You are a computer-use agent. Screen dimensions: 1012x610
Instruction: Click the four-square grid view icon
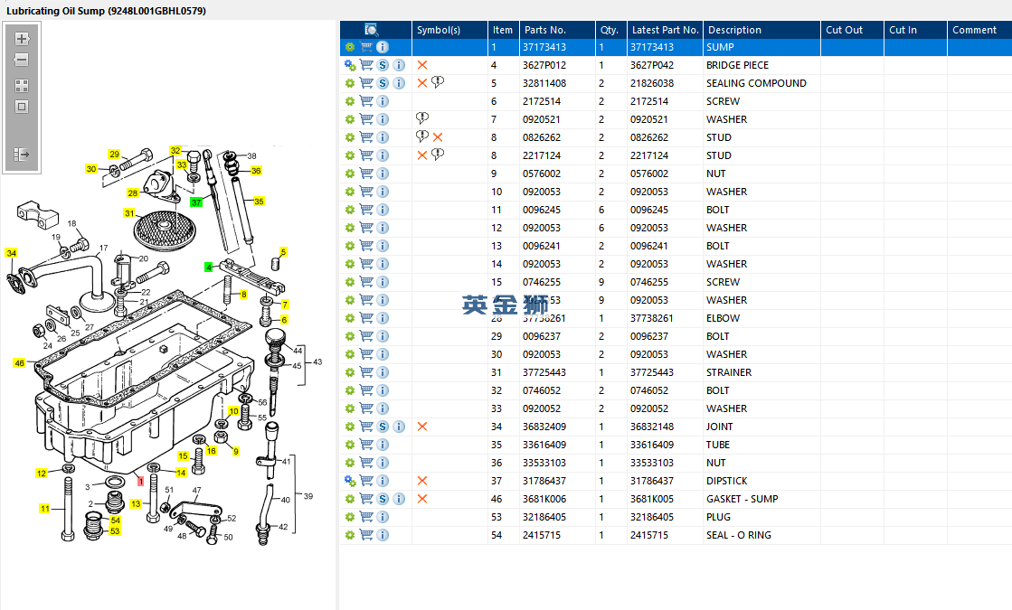click(x=22, y=86)
